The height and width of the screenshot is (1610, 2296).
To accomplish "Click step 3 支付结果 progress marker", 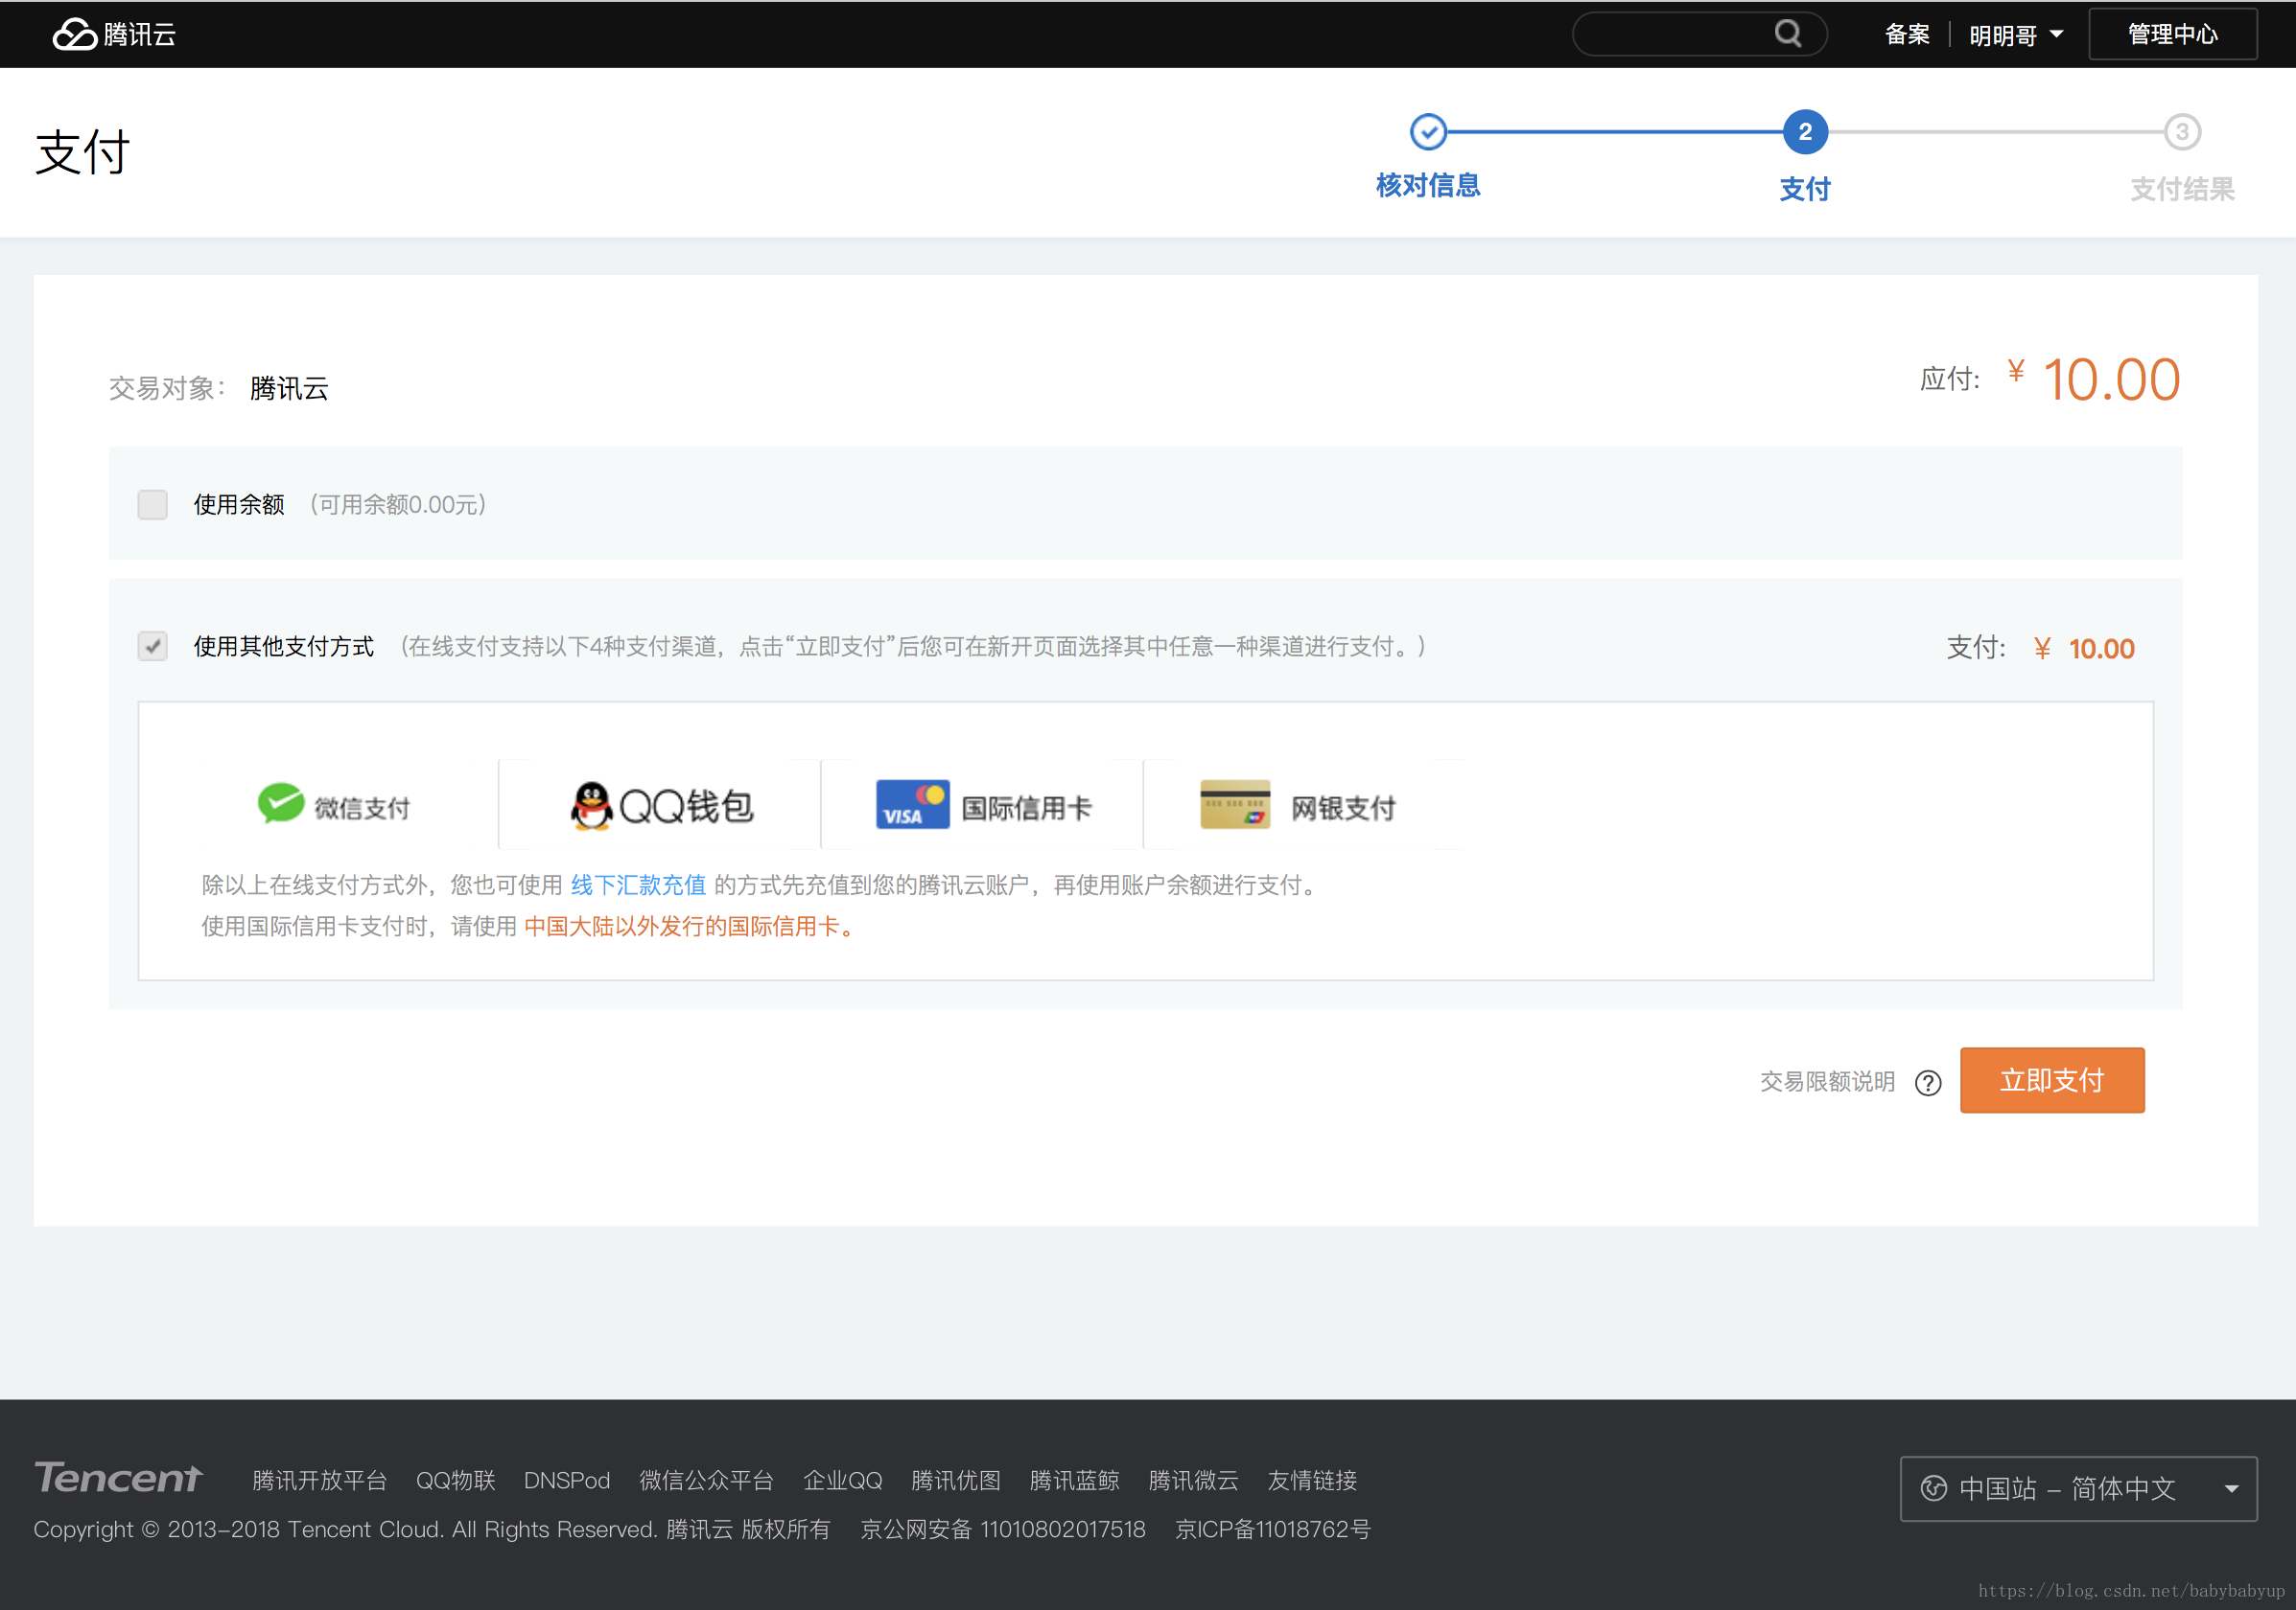I will click(2181, 133).
